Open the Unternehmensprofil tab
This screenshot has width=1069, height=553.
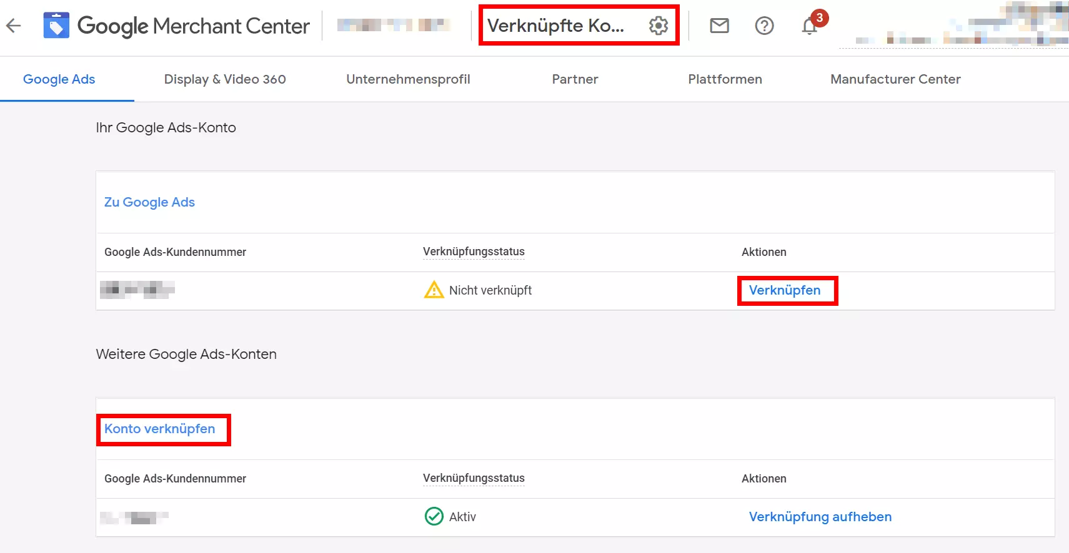pos(408,79)
